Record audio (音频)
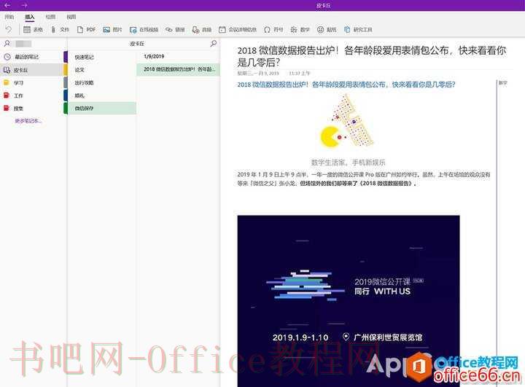 202,29
